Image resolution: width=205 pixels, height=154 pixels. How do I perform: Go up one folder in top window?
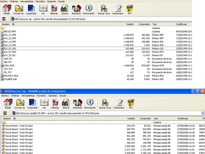[4, 19]
